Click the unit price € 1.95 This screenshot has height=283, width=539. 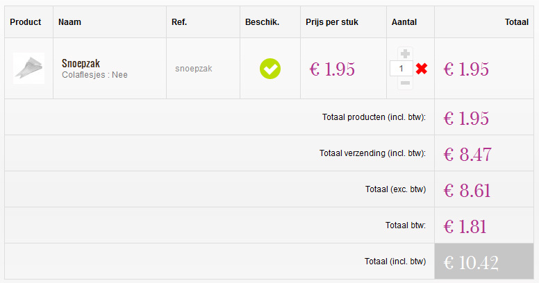(332, 69)
